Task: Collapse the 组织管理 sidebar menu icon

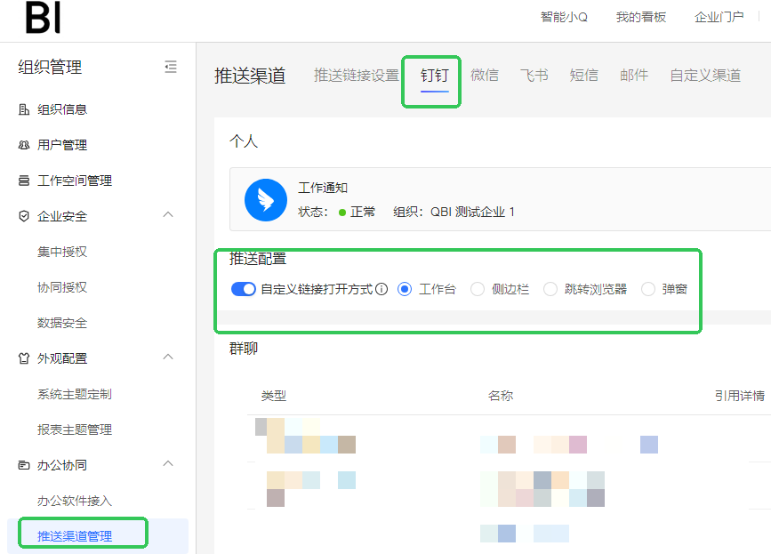Action: (x=171, y=67)
